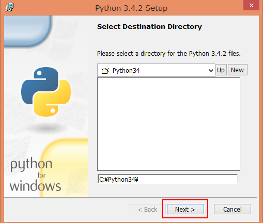Click the folder icon beside Python34
Image resolution: width=263 pixels, height=223 pixels.
(105, 70)
